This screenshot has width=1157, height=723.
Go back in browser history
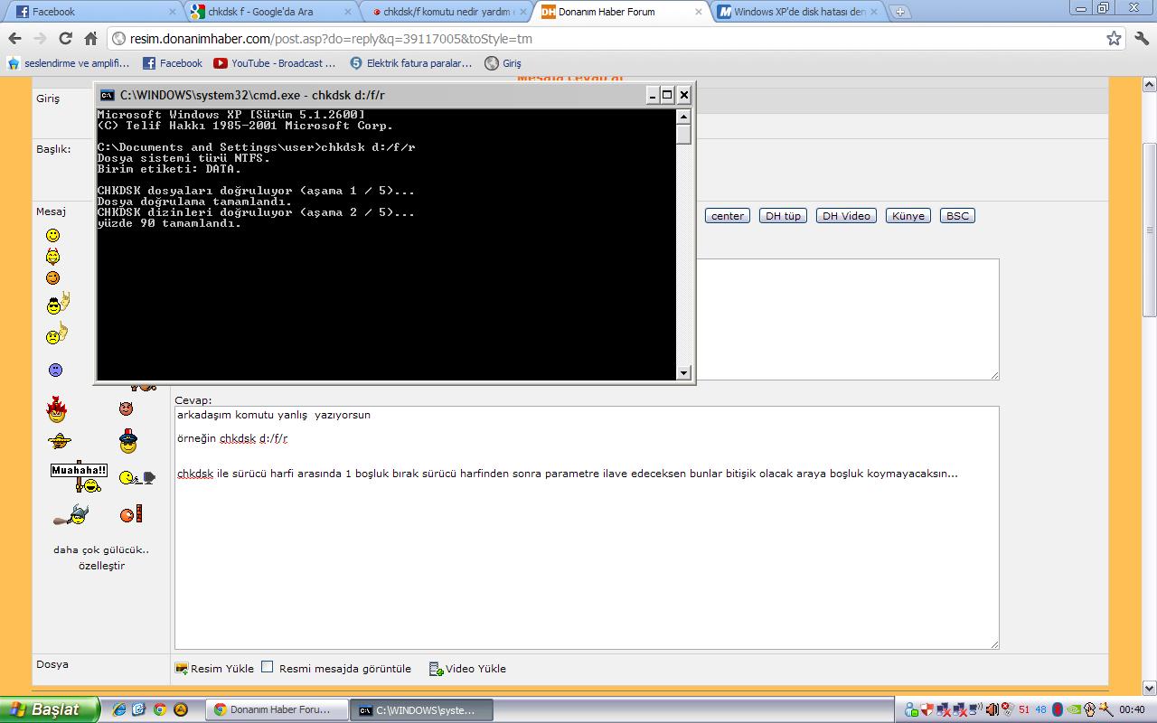(14, 39)
